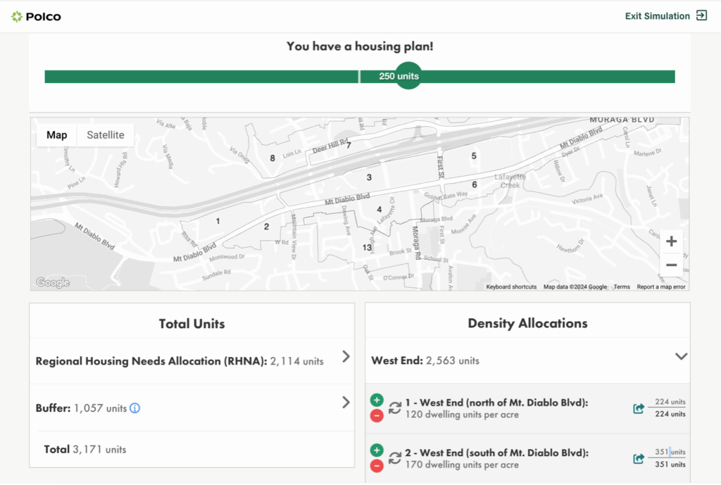The height and width of the screenshot is (485, 721).
Task: Click map area number 13
Action: tap(367, 248)
